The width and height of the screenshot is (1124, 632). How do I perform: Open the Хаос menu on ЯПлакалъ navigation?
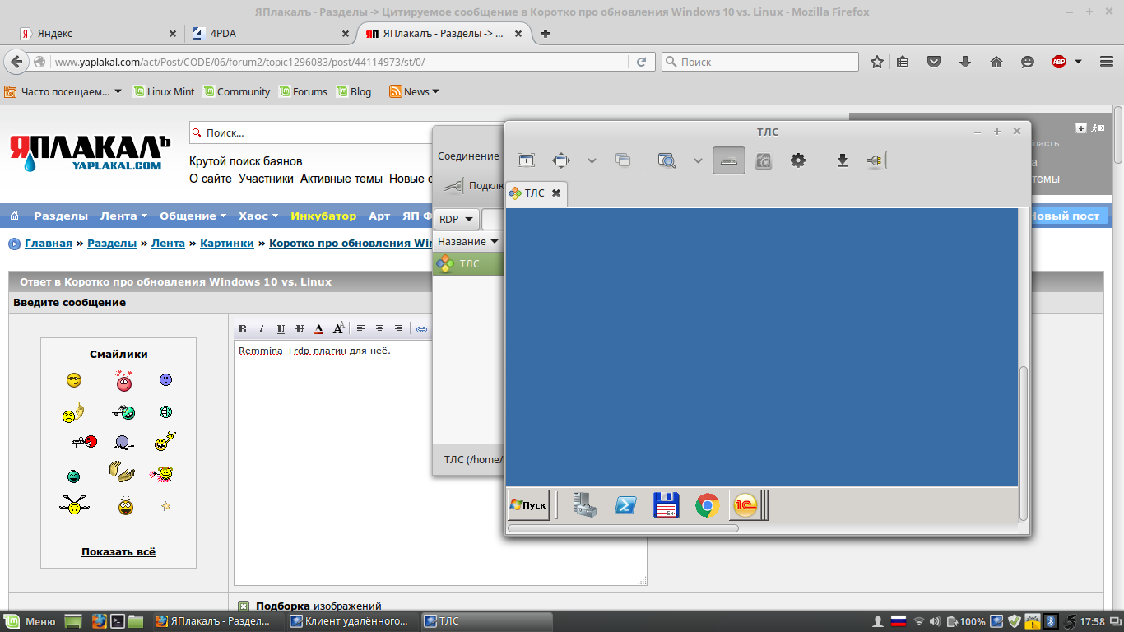tap(258, 216)
